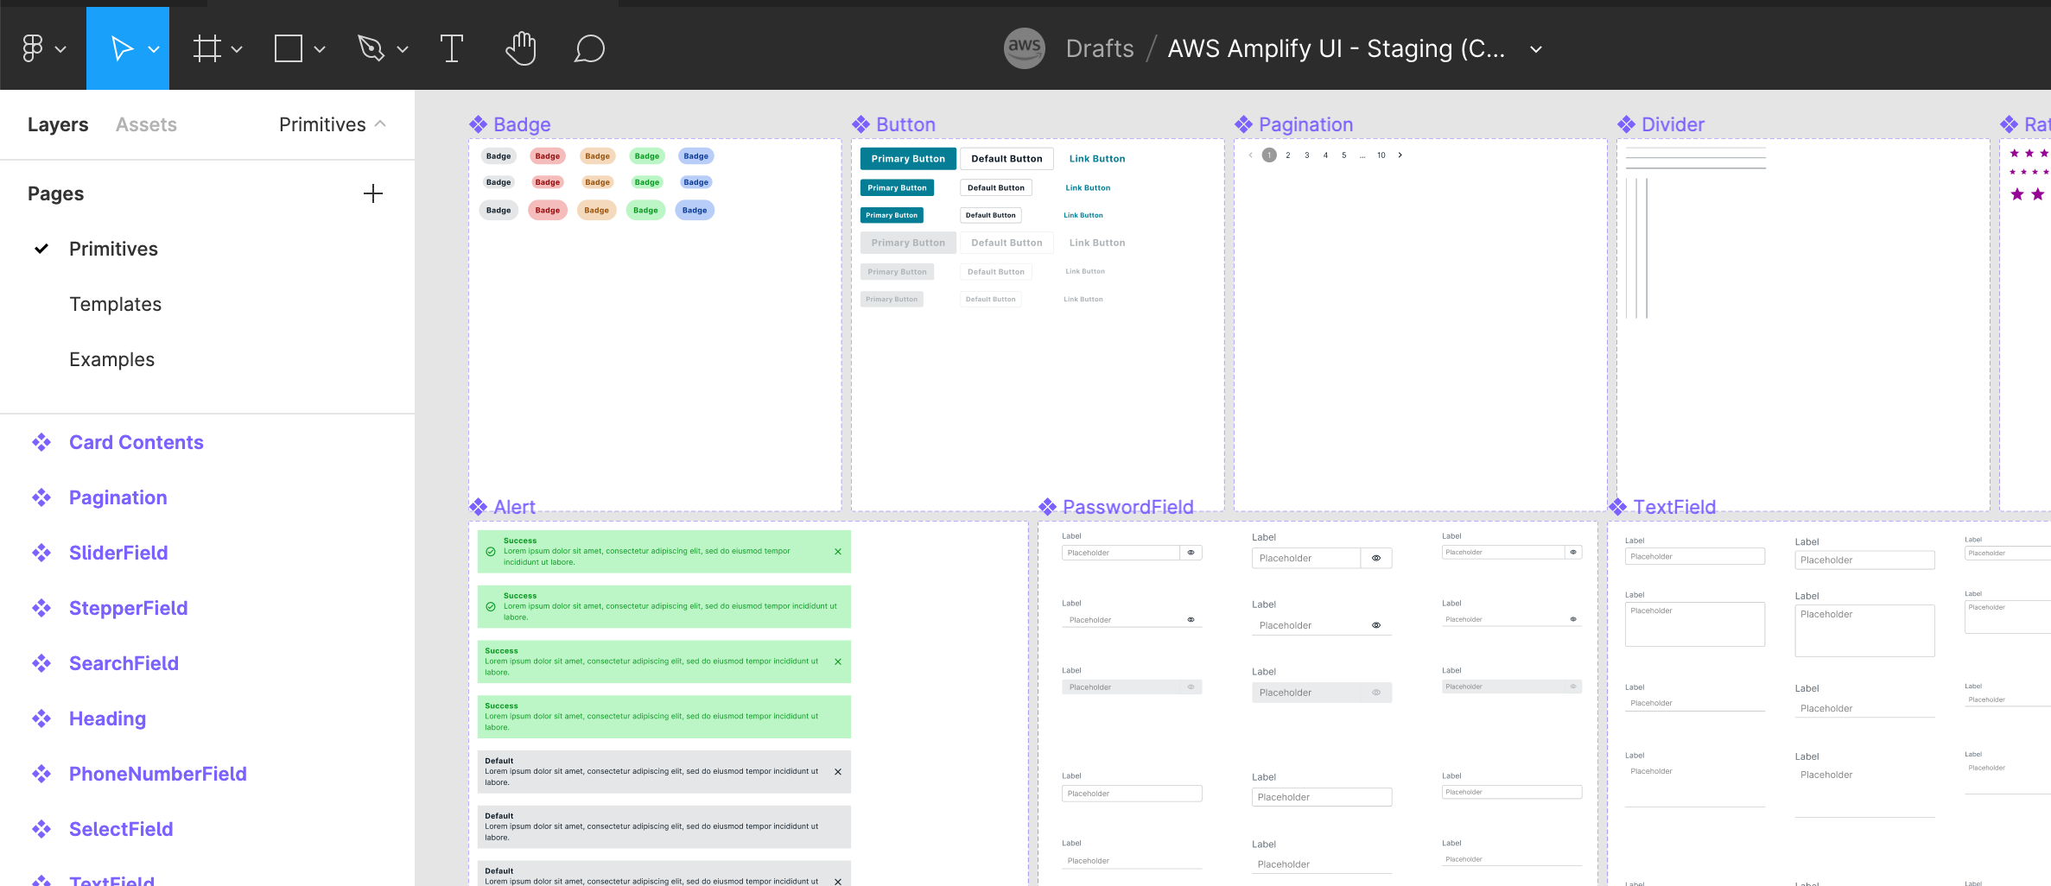Select the Move tool

pos(122,48)
